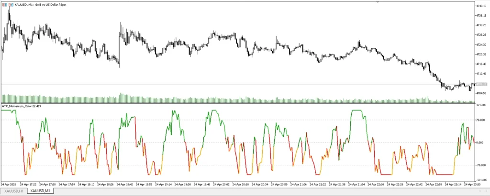Click the 24 Apr 21:54 time label
Image resolution: width=490 pixels, height=196 pixels.
pyautogui.click(x=357, y=185)
